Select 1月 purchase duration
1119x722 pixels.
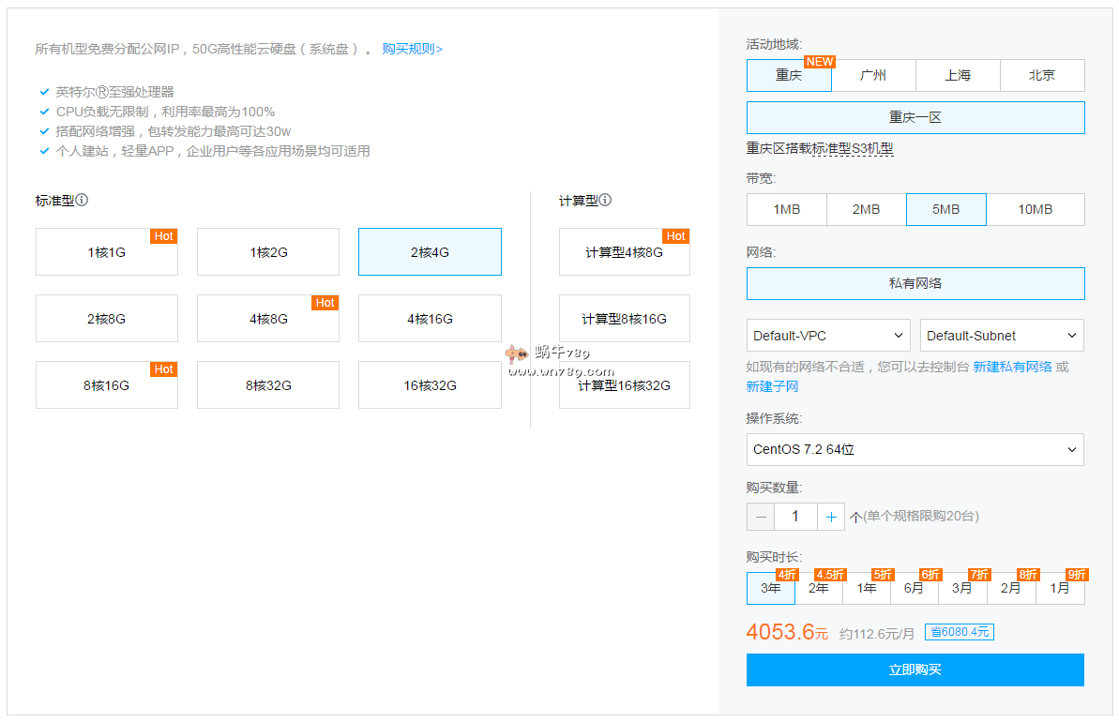(x=1060, y=589)
